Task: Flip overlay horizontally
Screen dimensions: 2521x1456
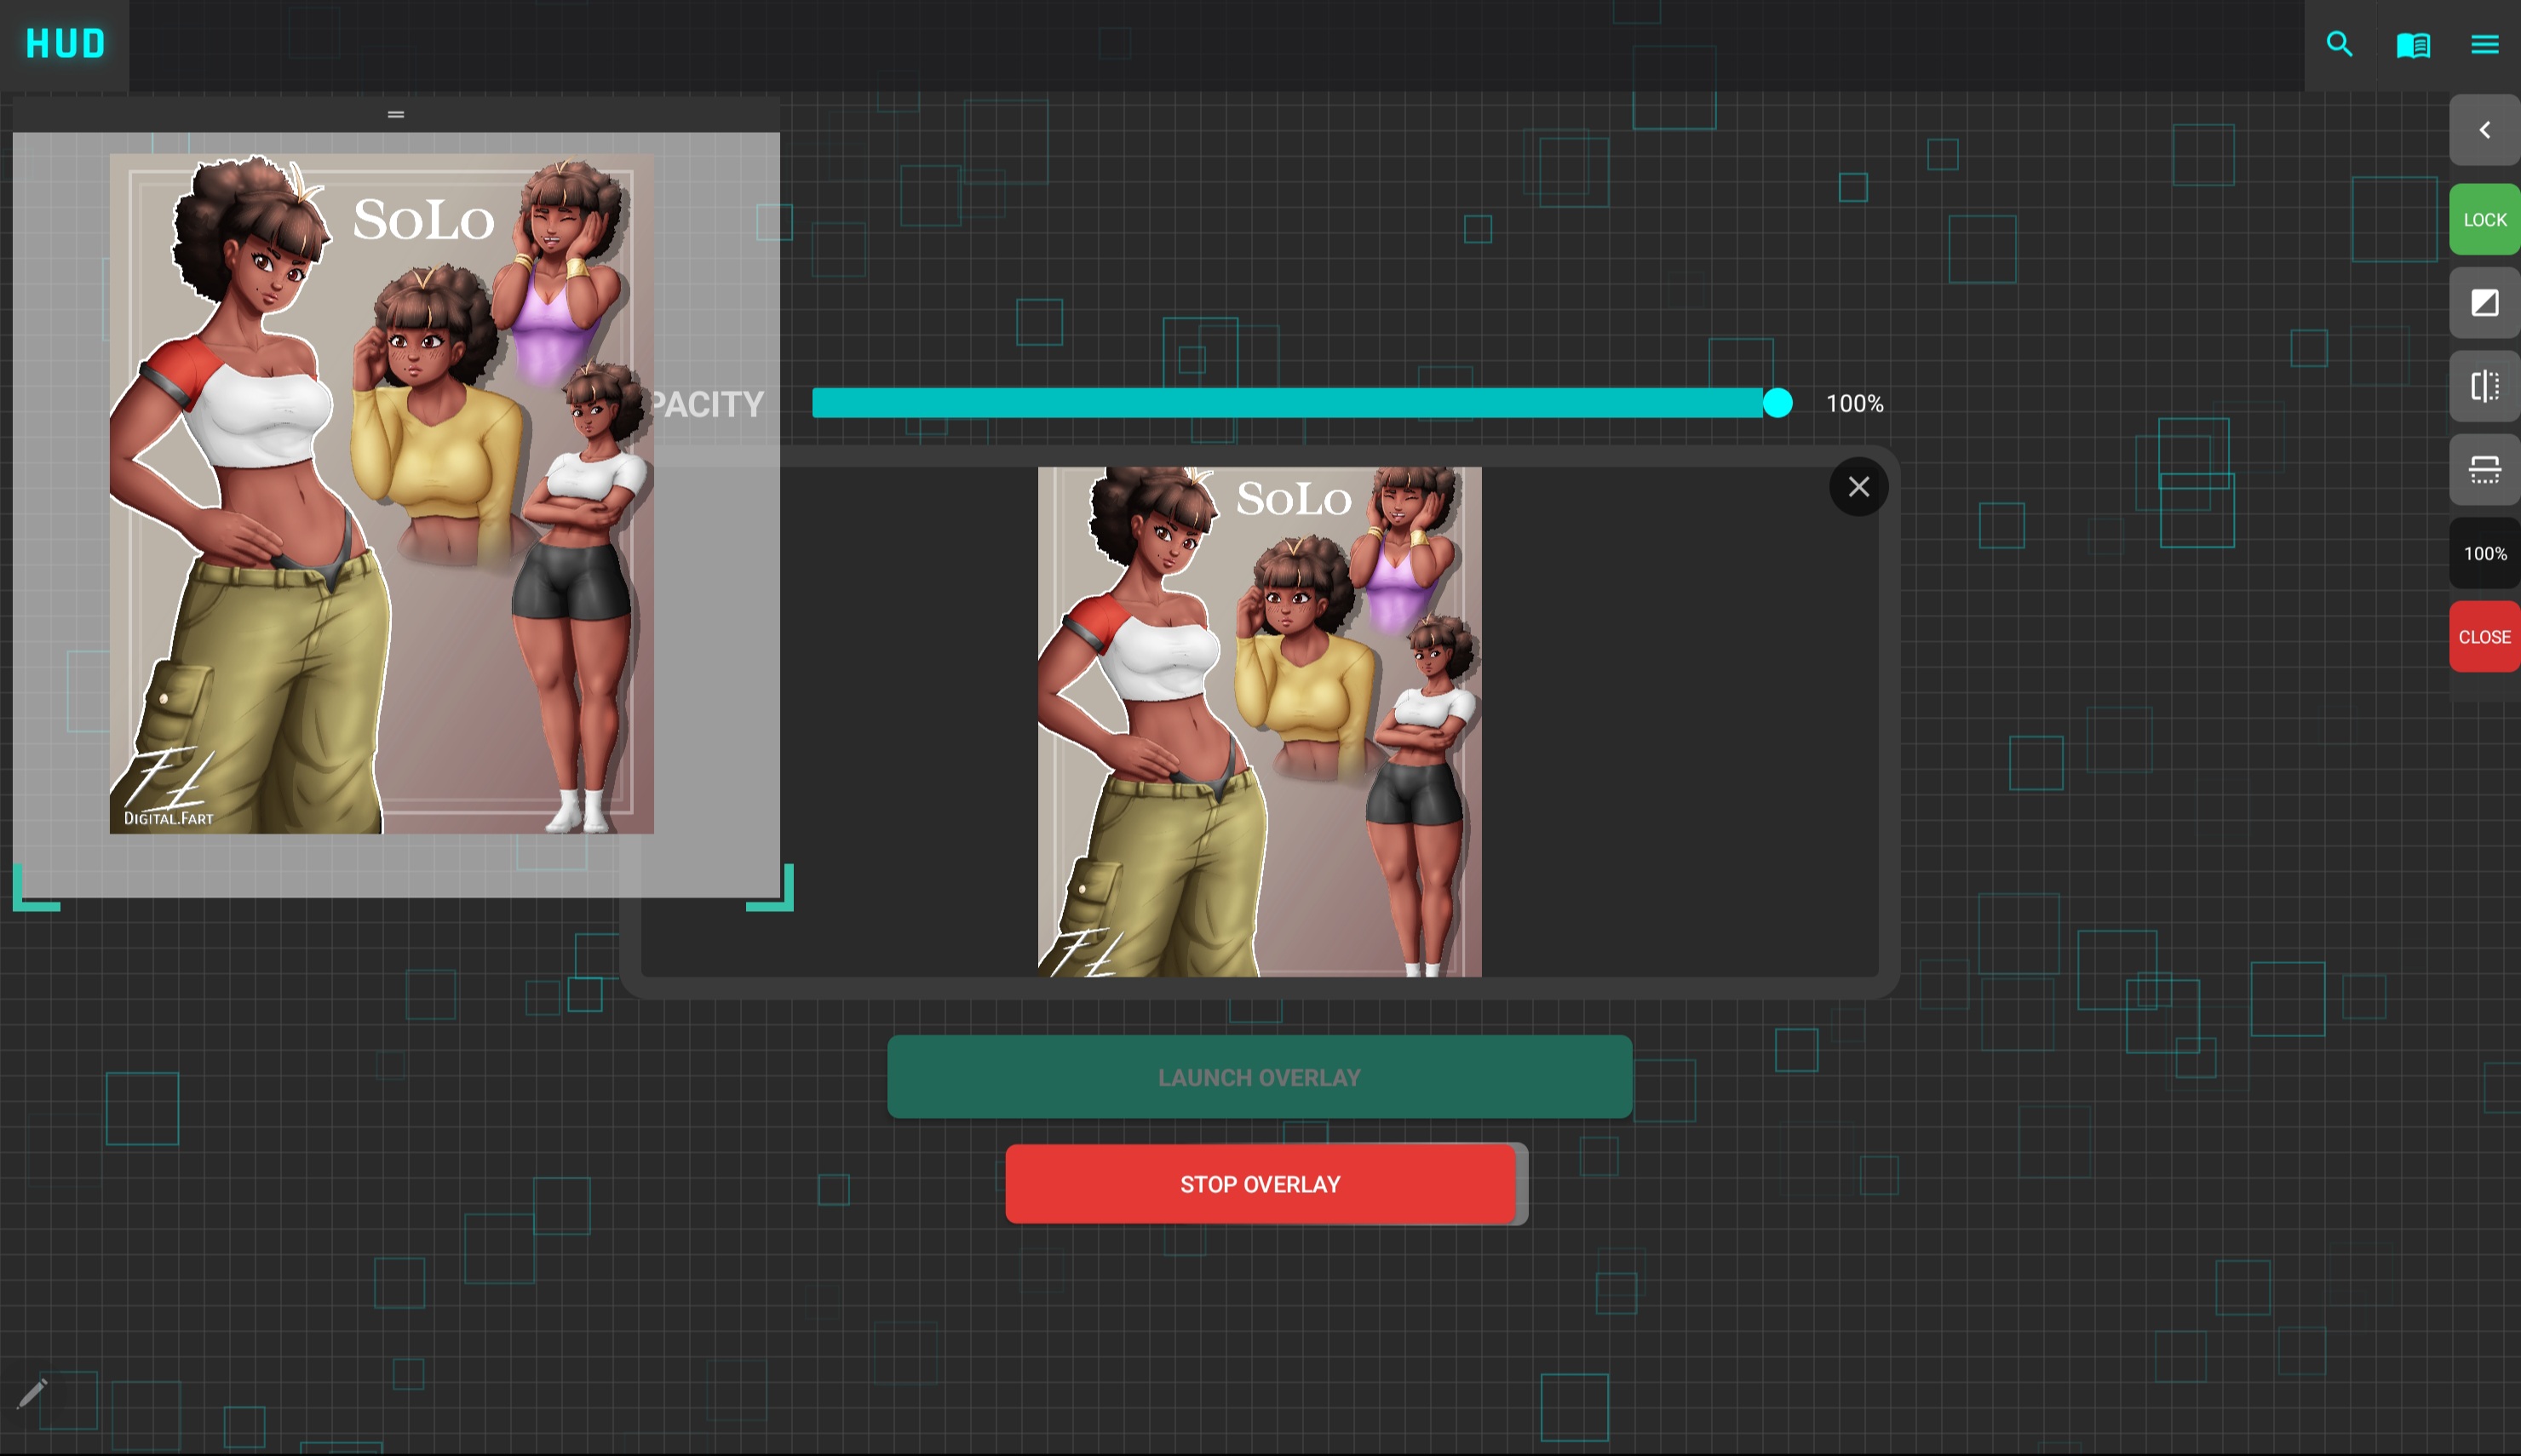Action: coord(2484,386)
